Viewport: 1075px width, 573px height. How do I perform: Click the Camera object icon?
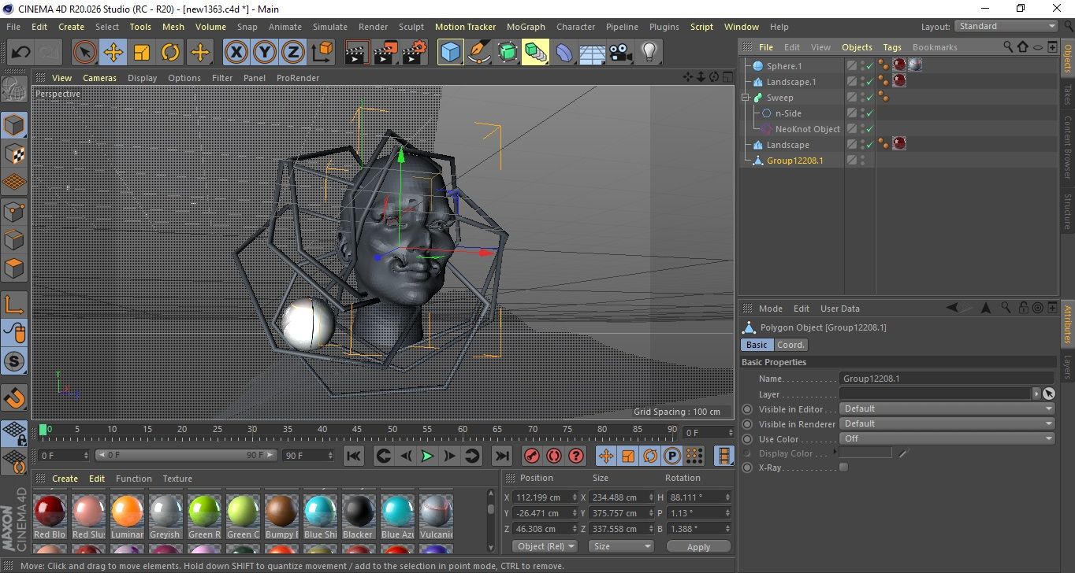pyautogui.click(x=620, y=53)
